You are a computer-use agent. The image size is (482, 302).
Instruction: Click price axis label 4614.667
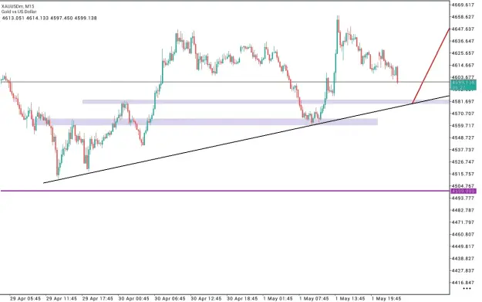(x=463, y=65)
